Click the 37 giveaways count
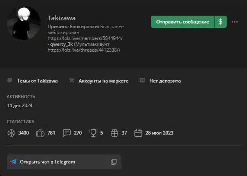 tap(124, 133)
